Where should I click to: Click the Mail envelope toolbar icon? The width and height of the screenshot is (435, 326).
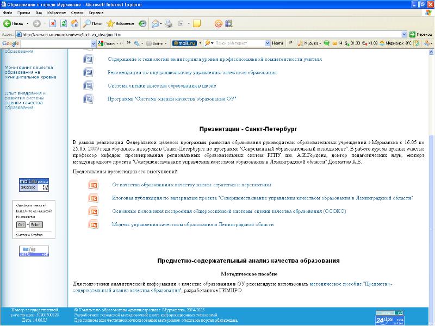click(156, 23)
